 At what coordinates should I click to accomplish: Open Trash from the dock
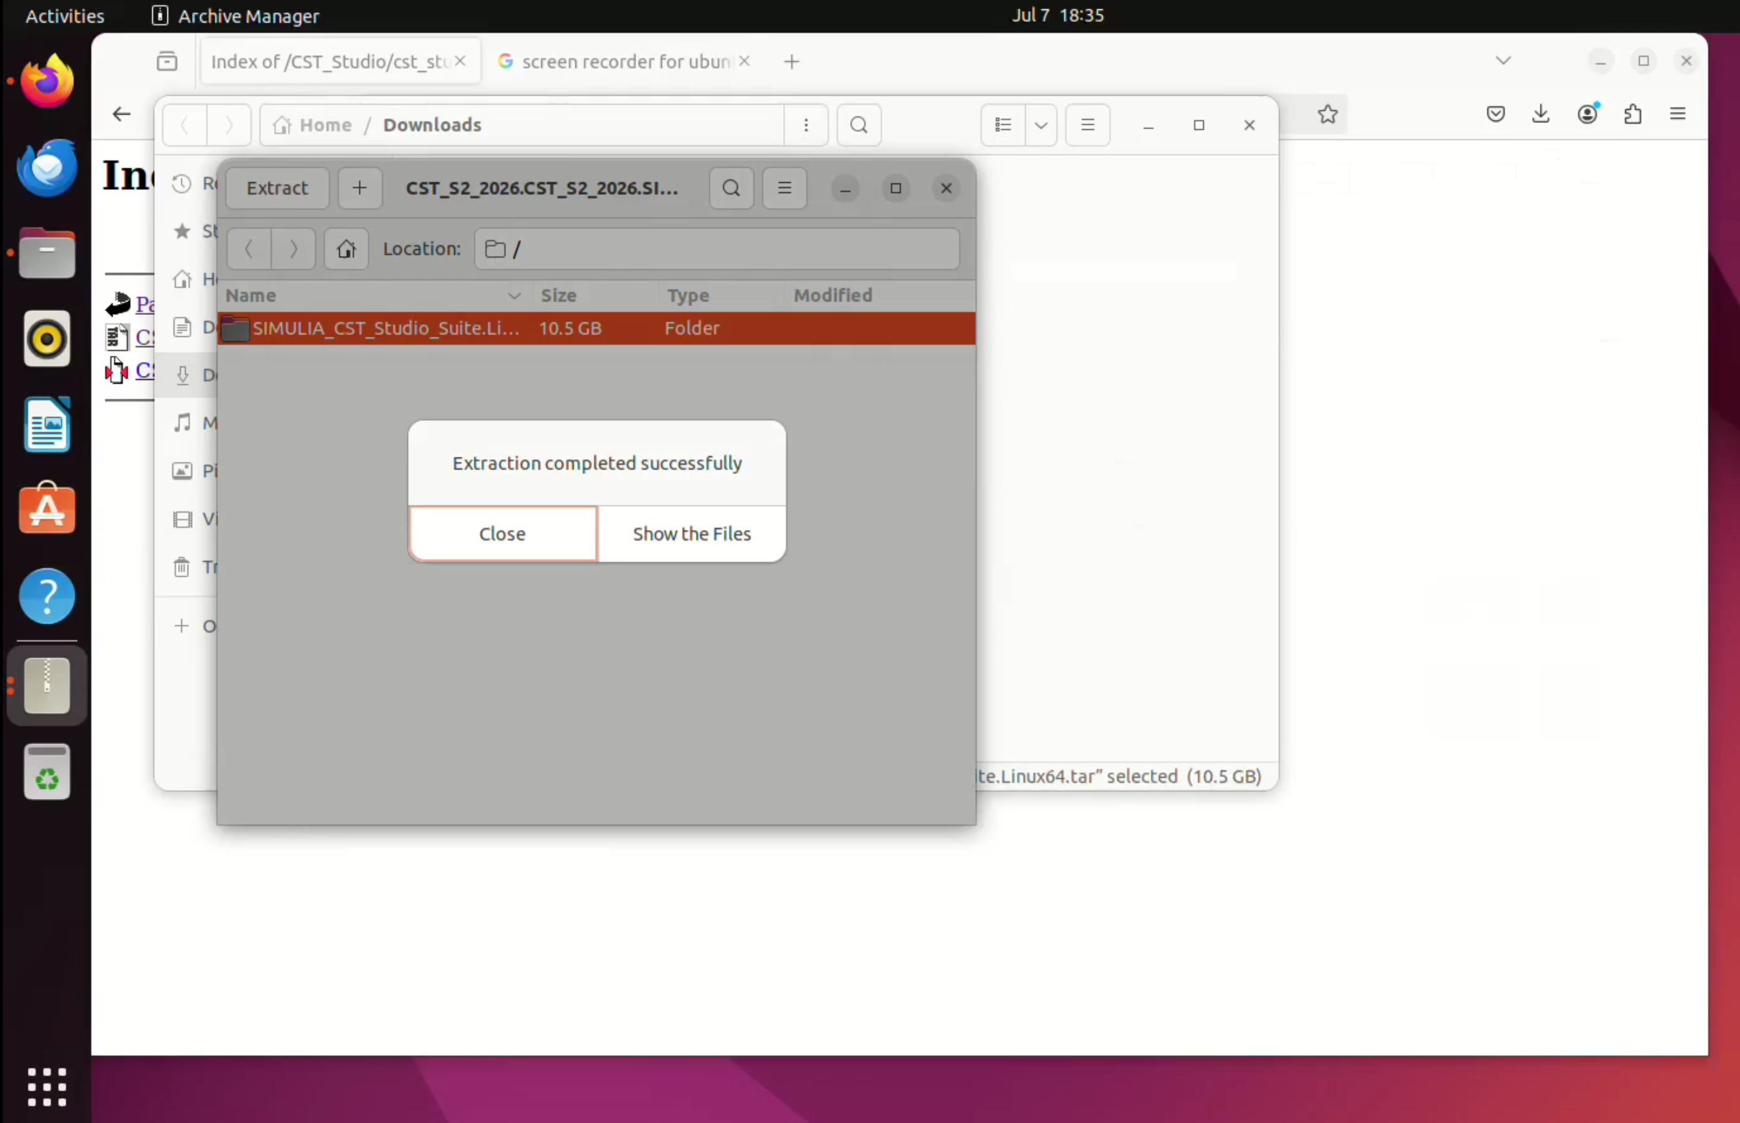click(47, 772)
